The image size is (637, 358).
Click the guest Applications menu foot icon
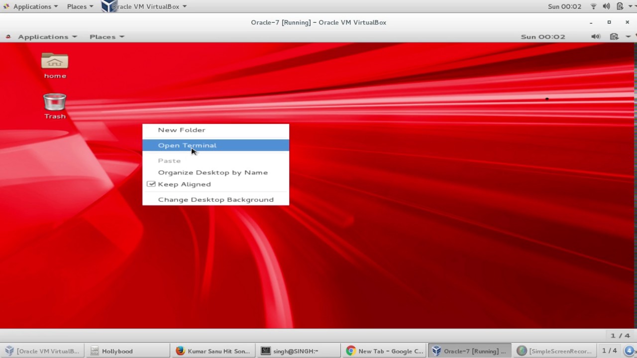(x=8, y=37)
